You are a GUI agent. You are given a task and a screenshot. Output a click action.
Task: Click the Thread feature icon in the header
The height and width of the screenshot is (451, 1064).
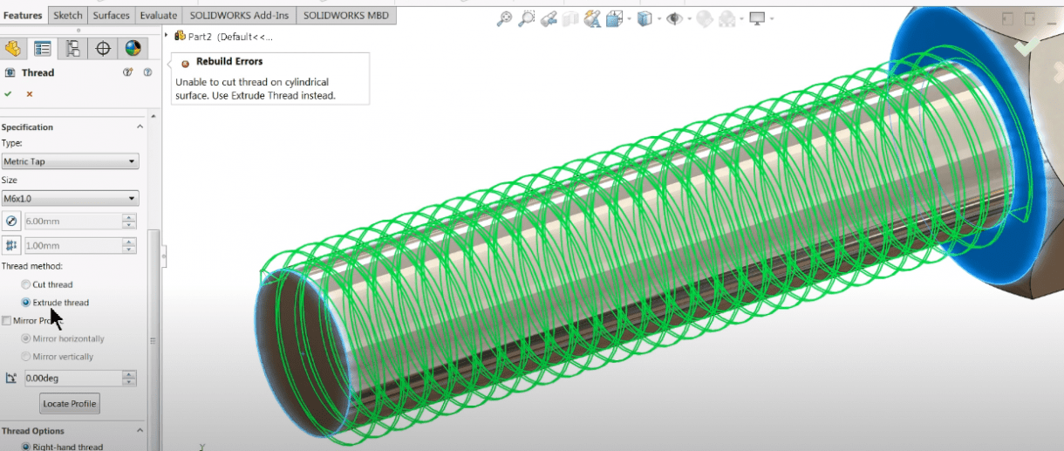(10, 72)
